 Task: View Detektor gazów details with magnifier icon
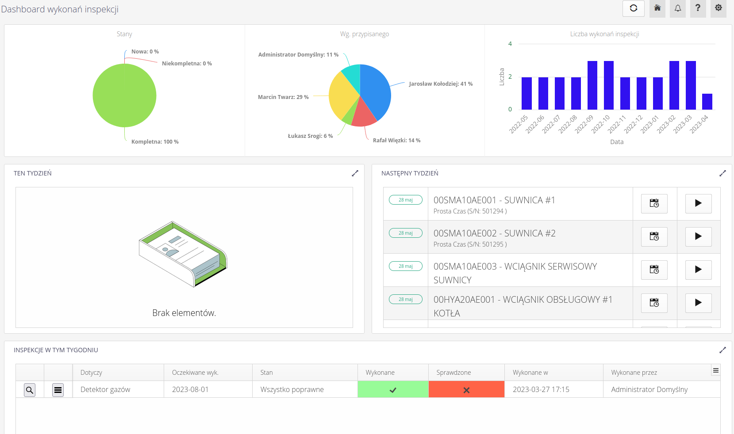(30, 390)
